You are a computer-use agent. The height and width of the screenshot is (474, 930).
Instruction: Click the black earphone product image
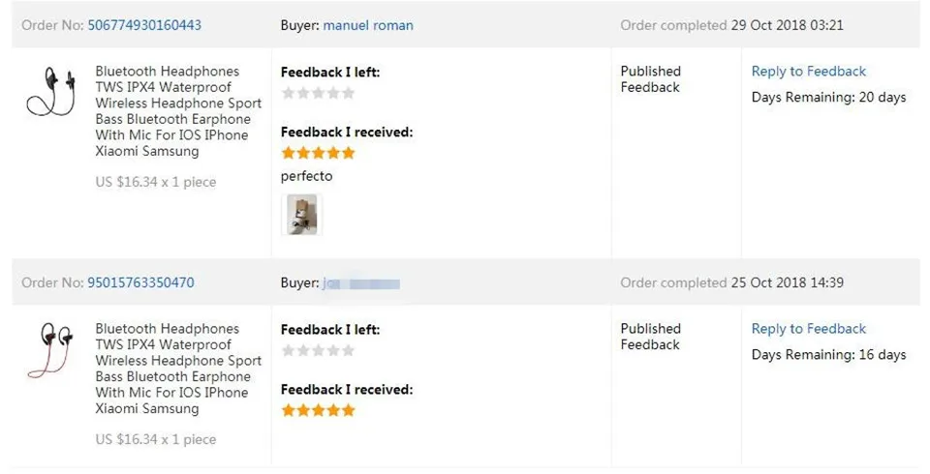(51, 92)
